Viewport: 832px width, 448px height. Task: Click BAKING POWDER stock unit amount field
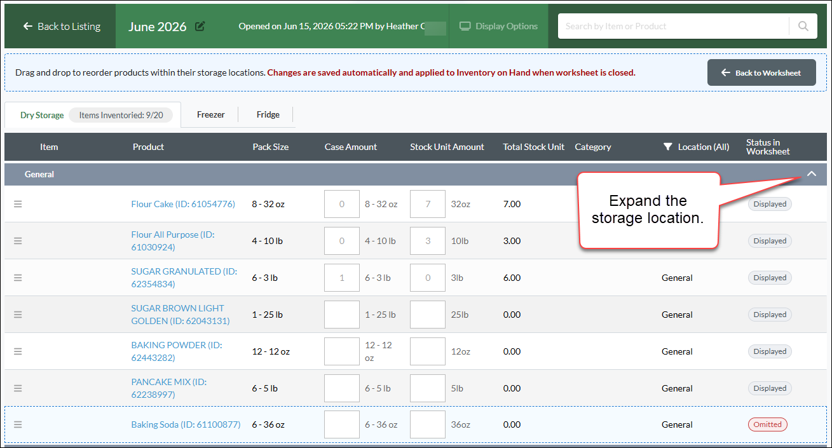[x=428, y=351]
